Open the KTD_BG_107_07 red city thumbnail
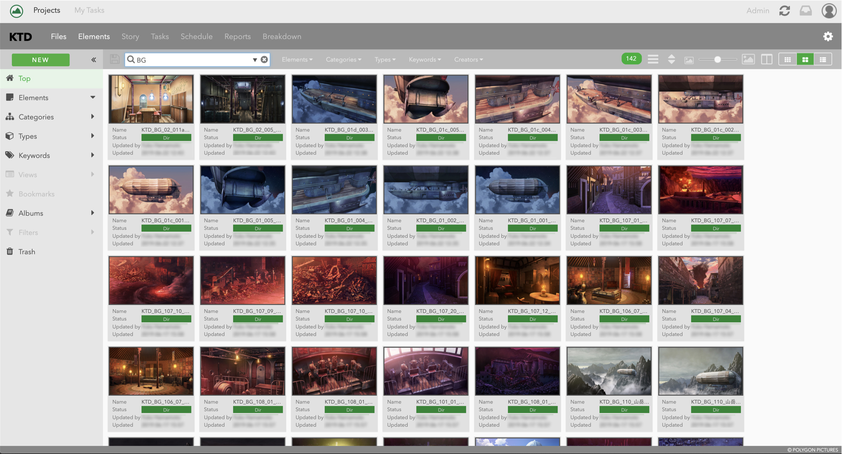This screenshot has height=454, width=842. tap(700, 190)
